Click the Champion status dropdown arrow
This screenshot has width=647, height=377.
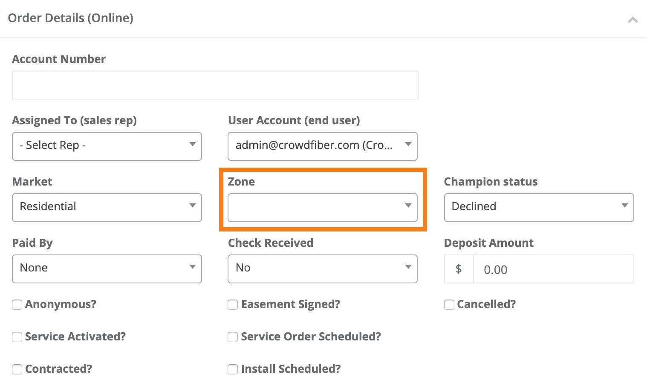click(x=624, y=206)
